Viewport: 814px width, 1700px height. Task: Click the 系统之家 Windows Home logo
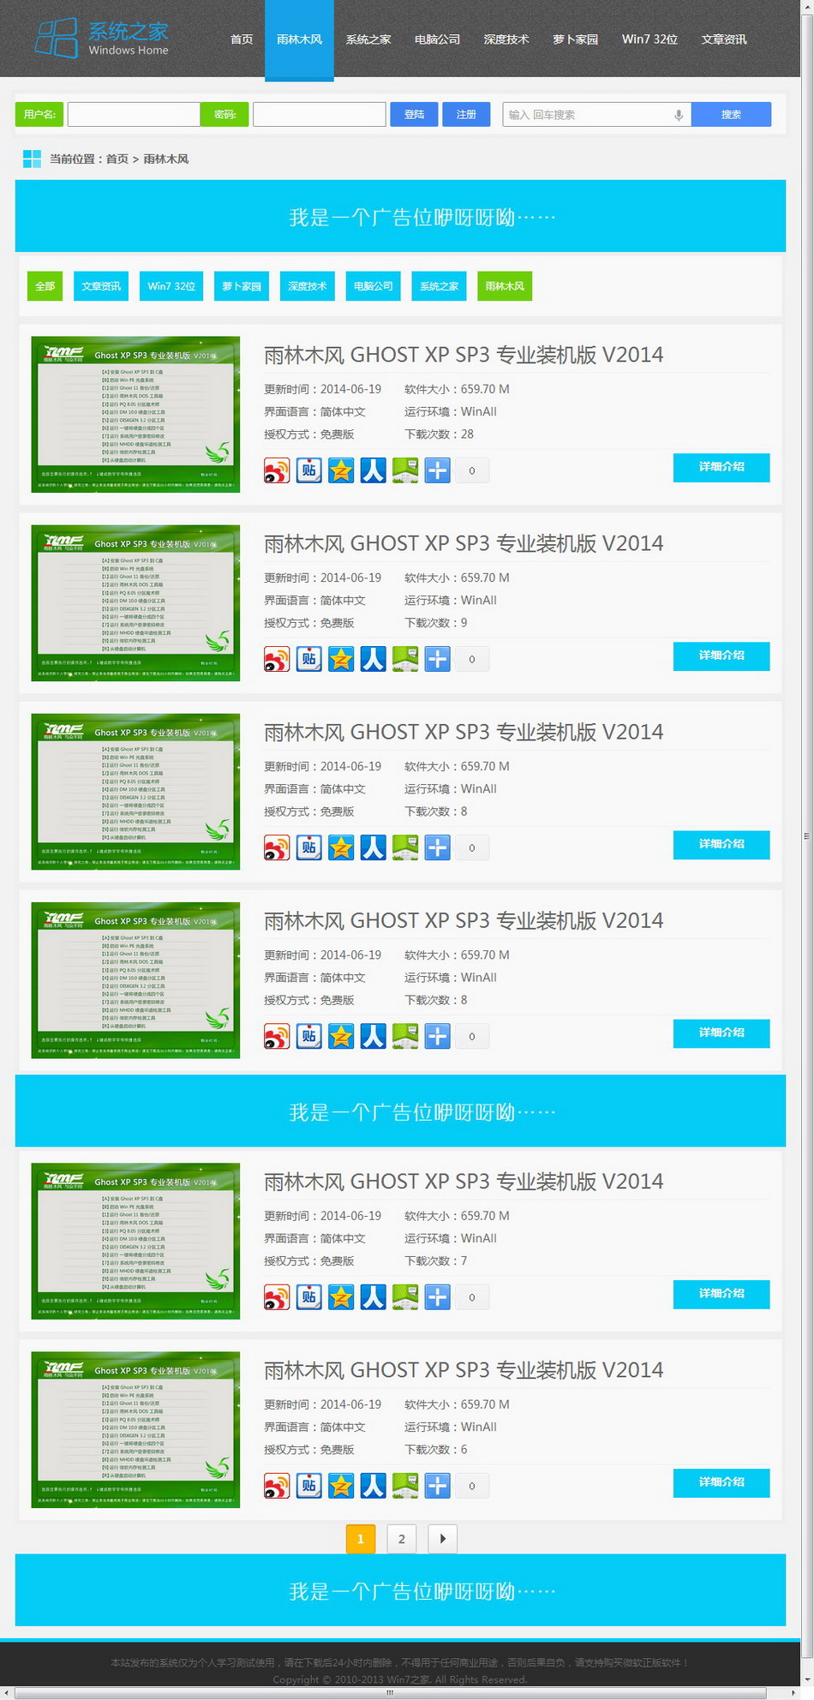(x=102, y=39)
